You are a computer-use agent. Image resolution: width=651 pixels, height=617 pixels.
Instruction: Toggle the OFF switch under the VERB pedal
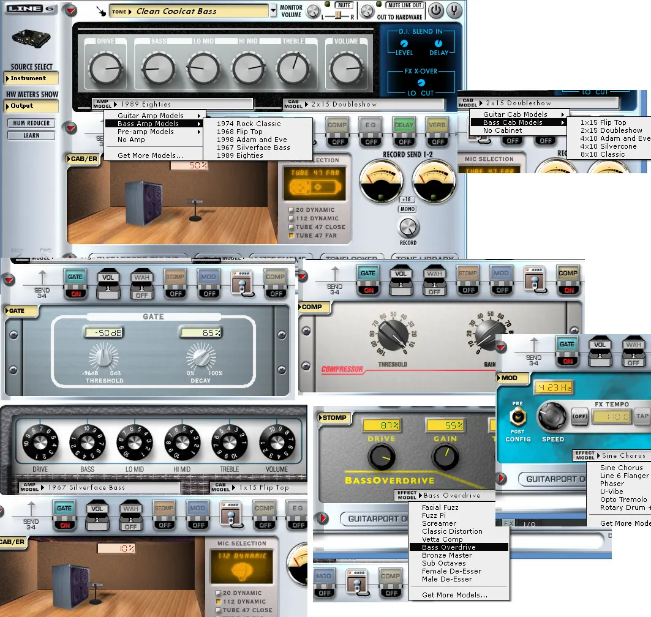(x=437, y=142)
